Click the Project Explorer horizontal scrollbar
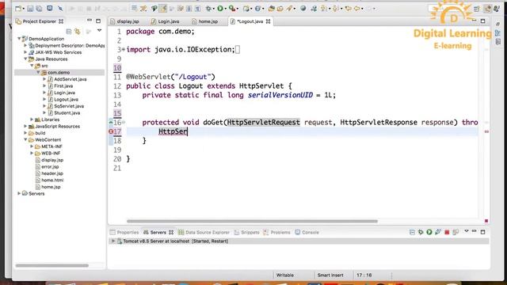 pyautogui.click(x=51, y=266)
